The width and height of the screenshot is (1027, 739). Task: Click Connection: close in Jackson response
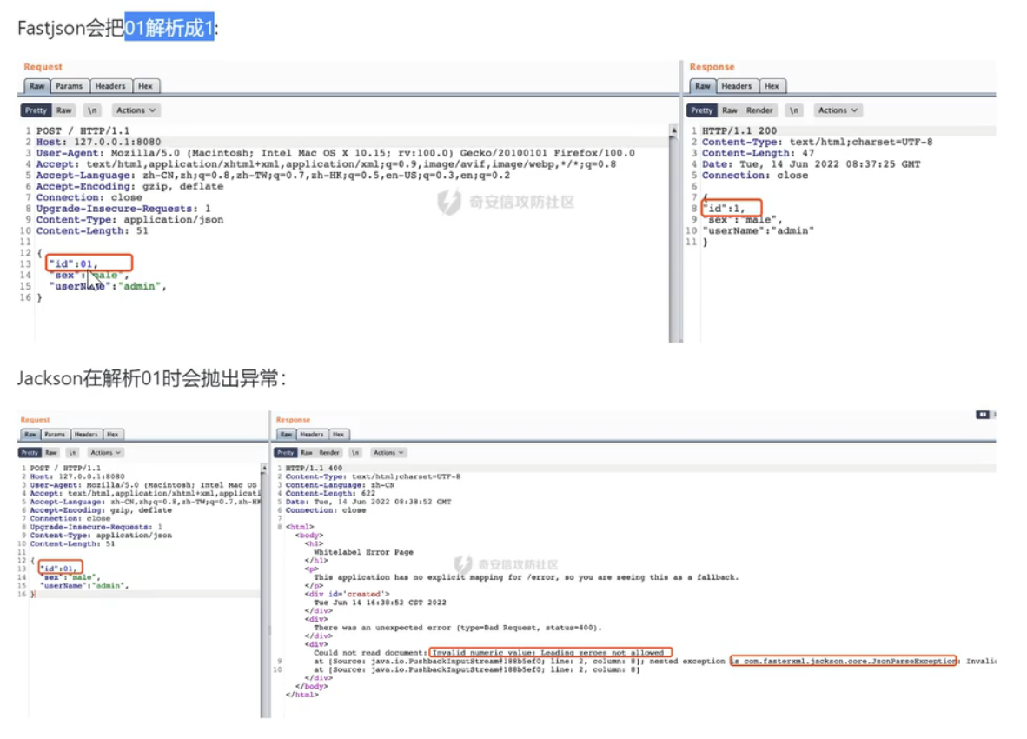[x=326, y=510]
